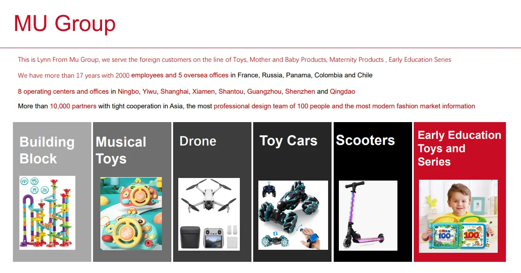Select the LED scooter picture

pyautogui.click(x=368, y=215)
